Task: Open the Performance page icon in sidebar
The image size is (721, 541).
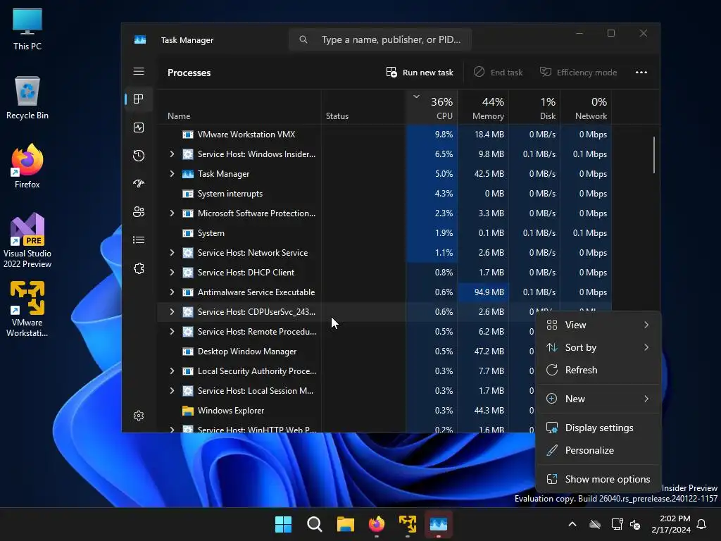Action: coord(139,128)
